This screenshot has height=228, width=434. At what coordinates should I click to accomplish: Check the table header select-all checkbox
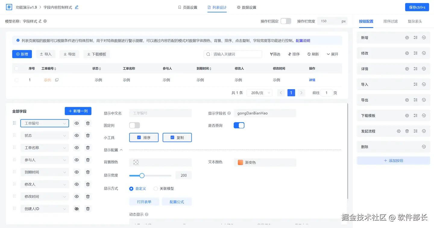16,69
